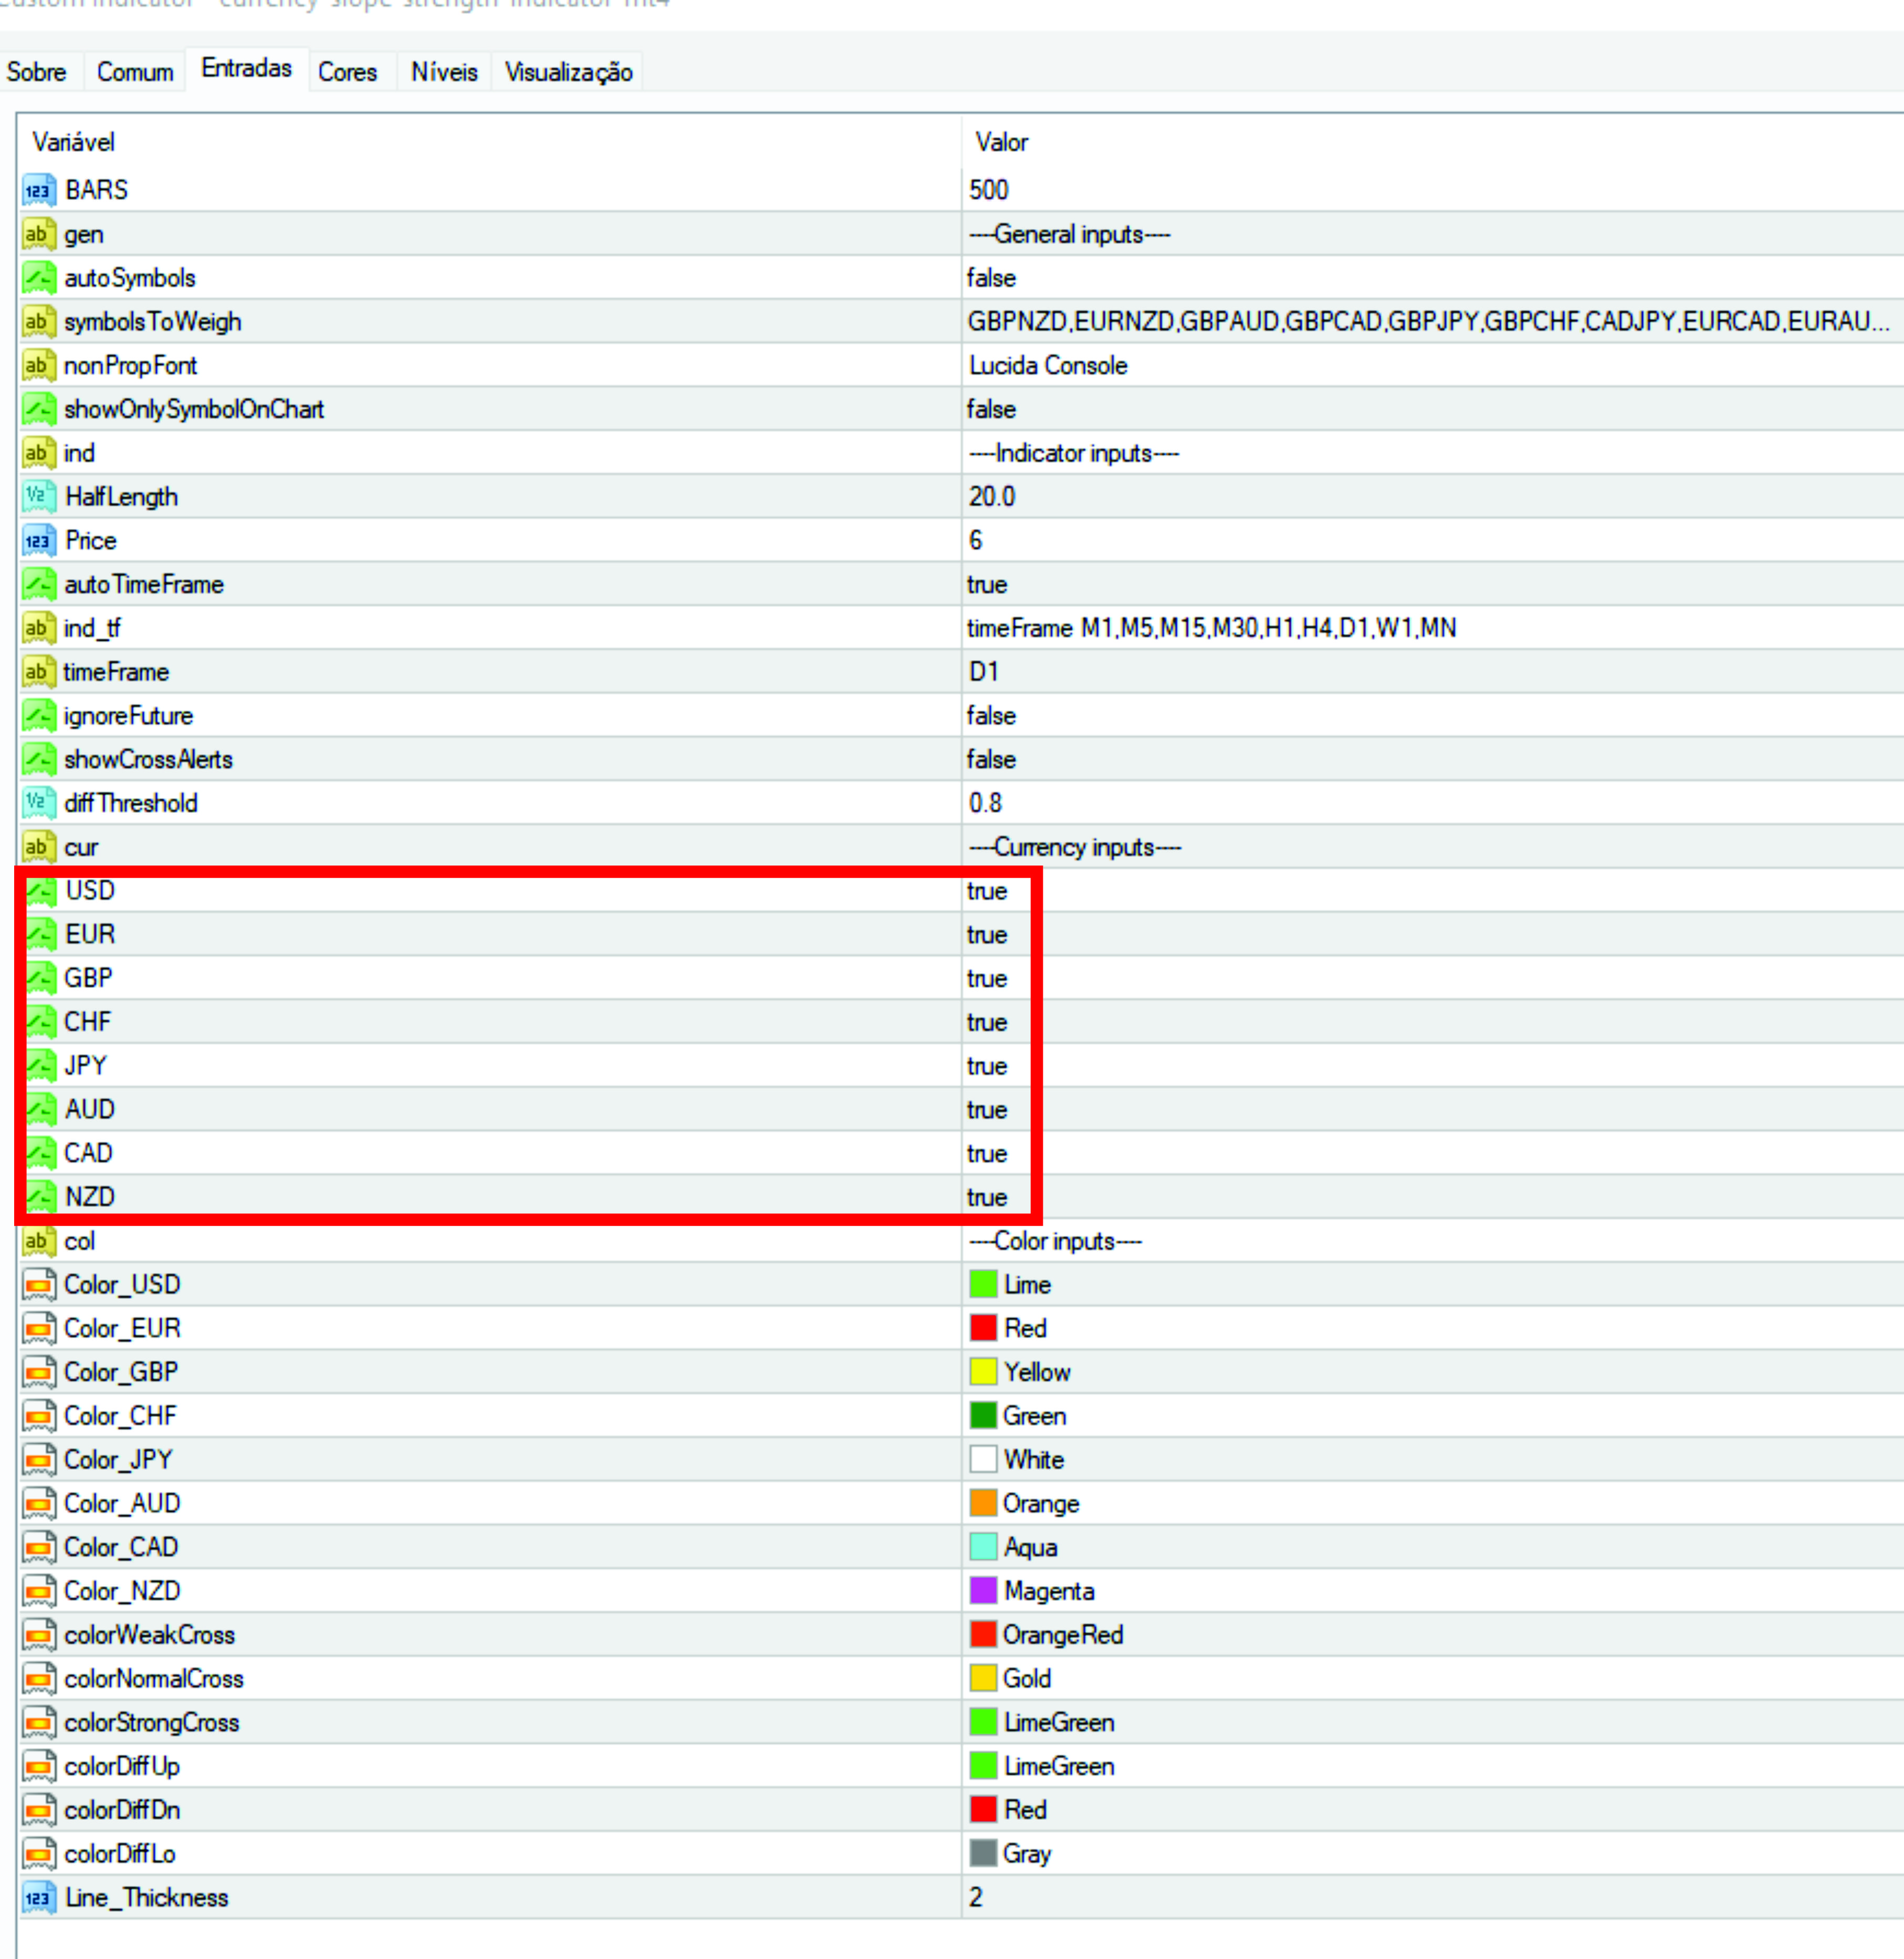
Task: Toggle the showCrossAlerts false value
Action: [x=991, y=760]
